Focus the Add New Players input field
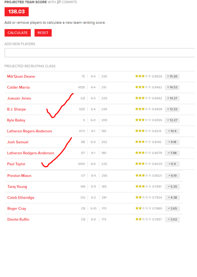The image size is (197, 277). pyautogui.click(x=100, y=53)
